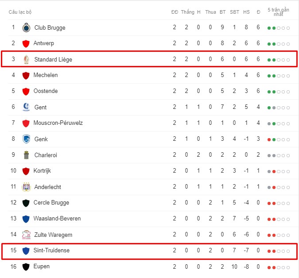The image size is (299, 278).
Task: Open the Oostende team page
Action: click(46, 91)
